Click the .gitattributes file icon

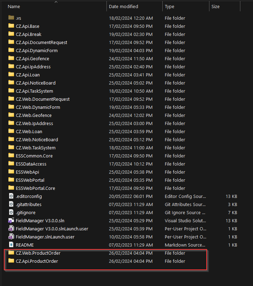pyautogui.click(x=11, y=204)
